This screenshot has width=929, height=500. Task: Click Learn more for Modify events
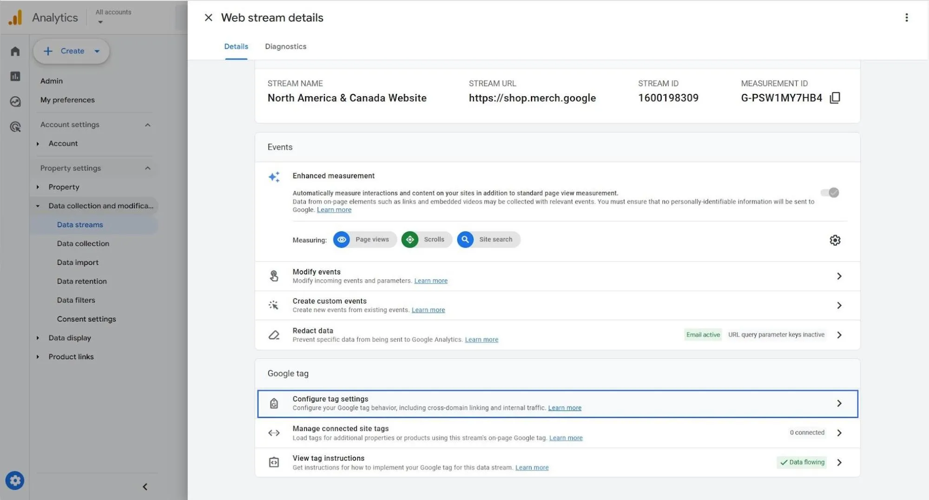click(431, 281)
